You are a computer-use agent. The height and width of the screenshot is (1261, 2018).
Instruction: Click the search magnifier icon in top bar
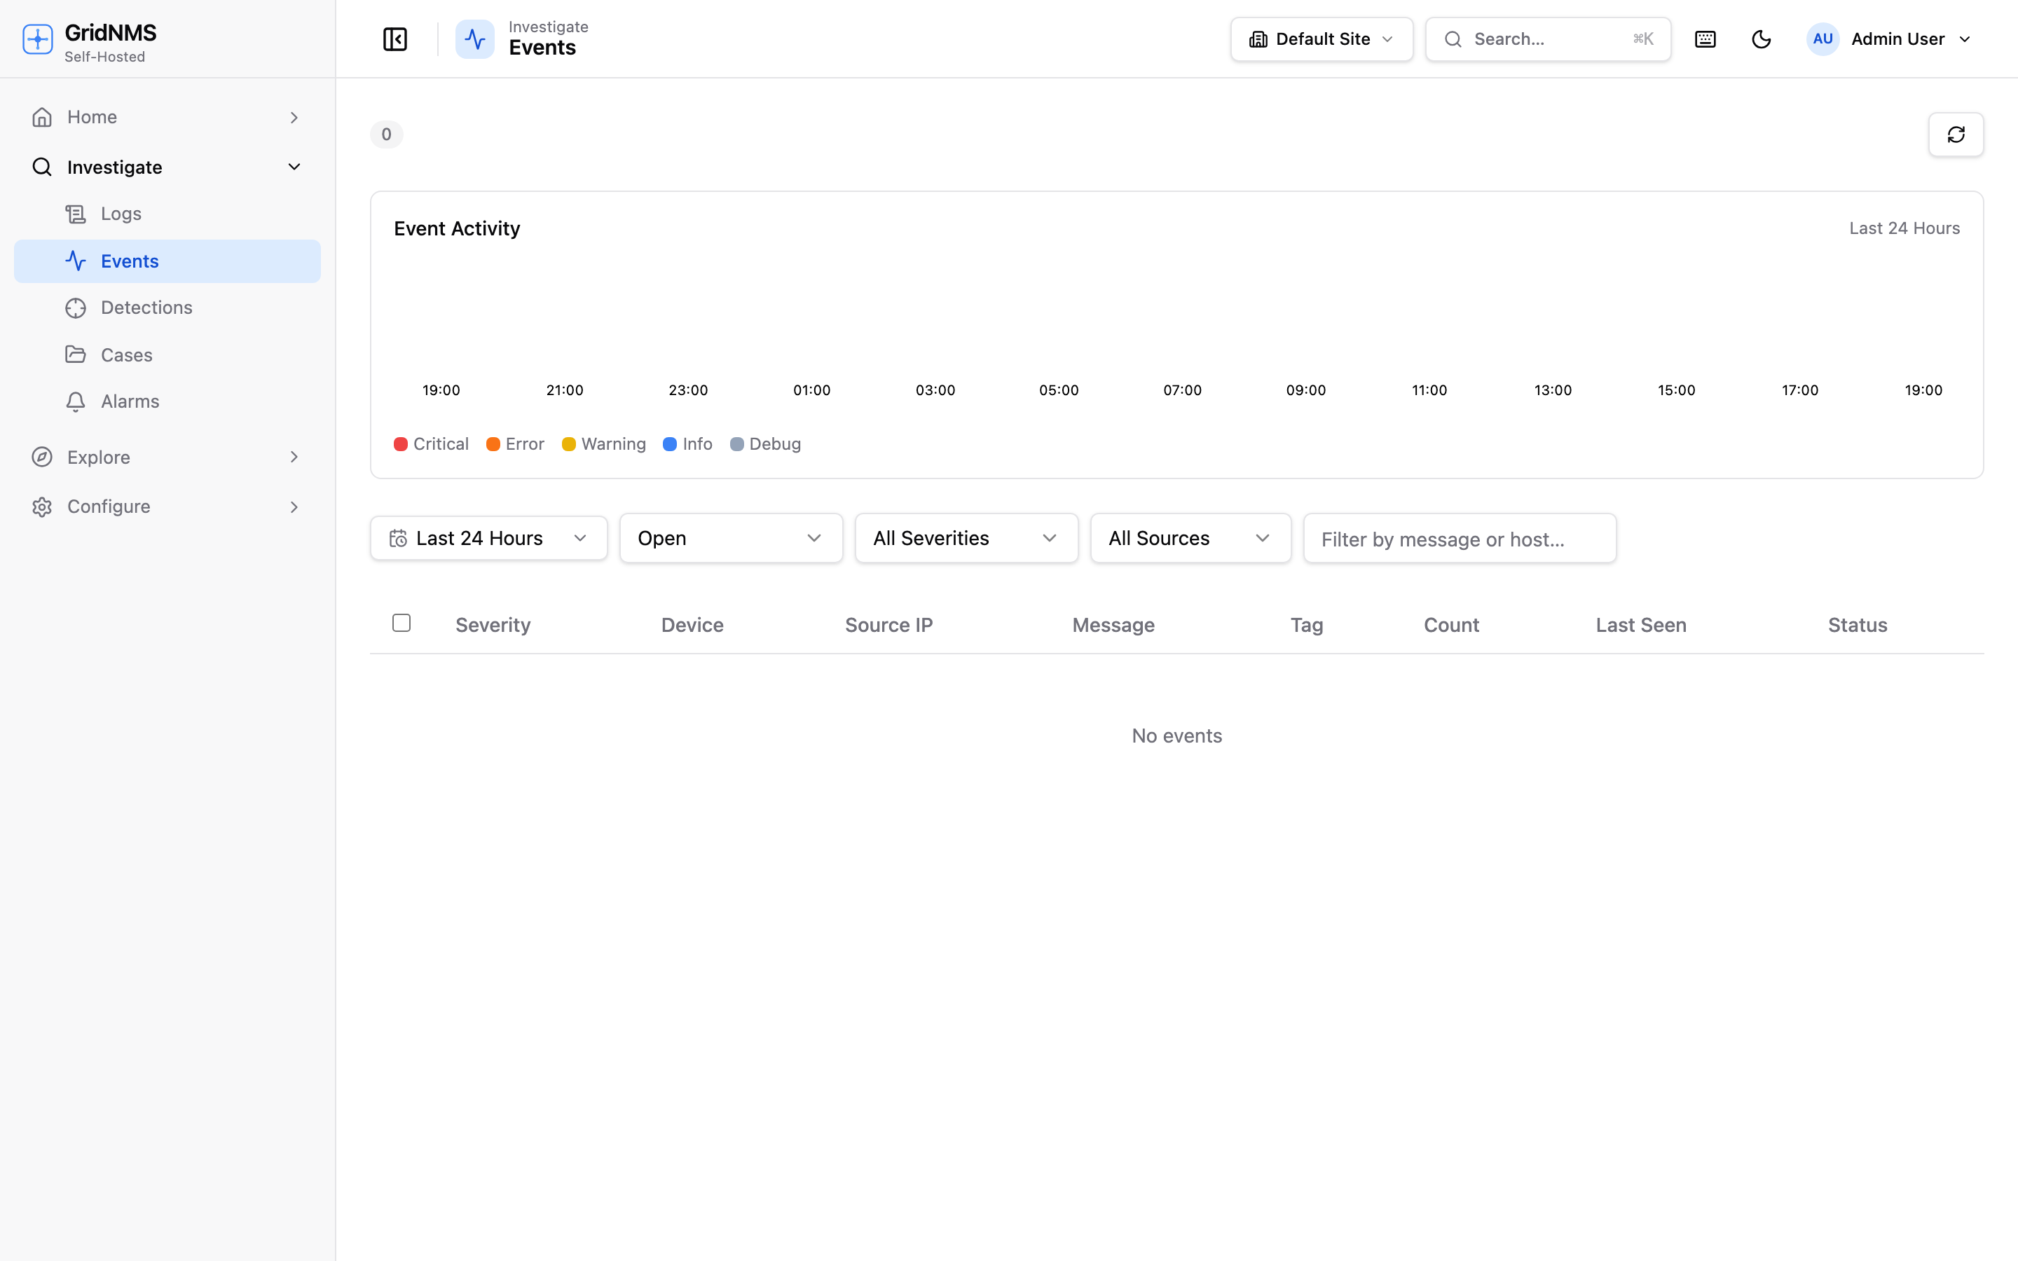pyautogui.click(x=1453, y=39)
